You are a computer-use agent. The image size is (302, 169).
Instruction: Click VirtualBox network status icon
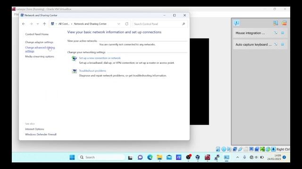(x=235, y=149)
